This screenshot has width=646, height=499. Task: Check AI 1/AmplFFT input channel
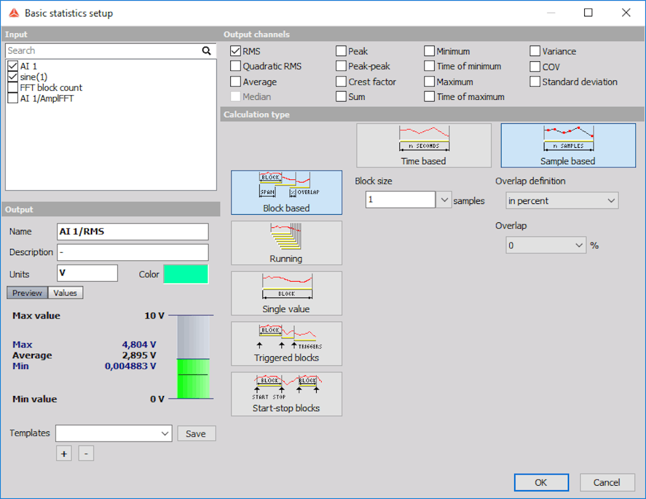(13, 98)
